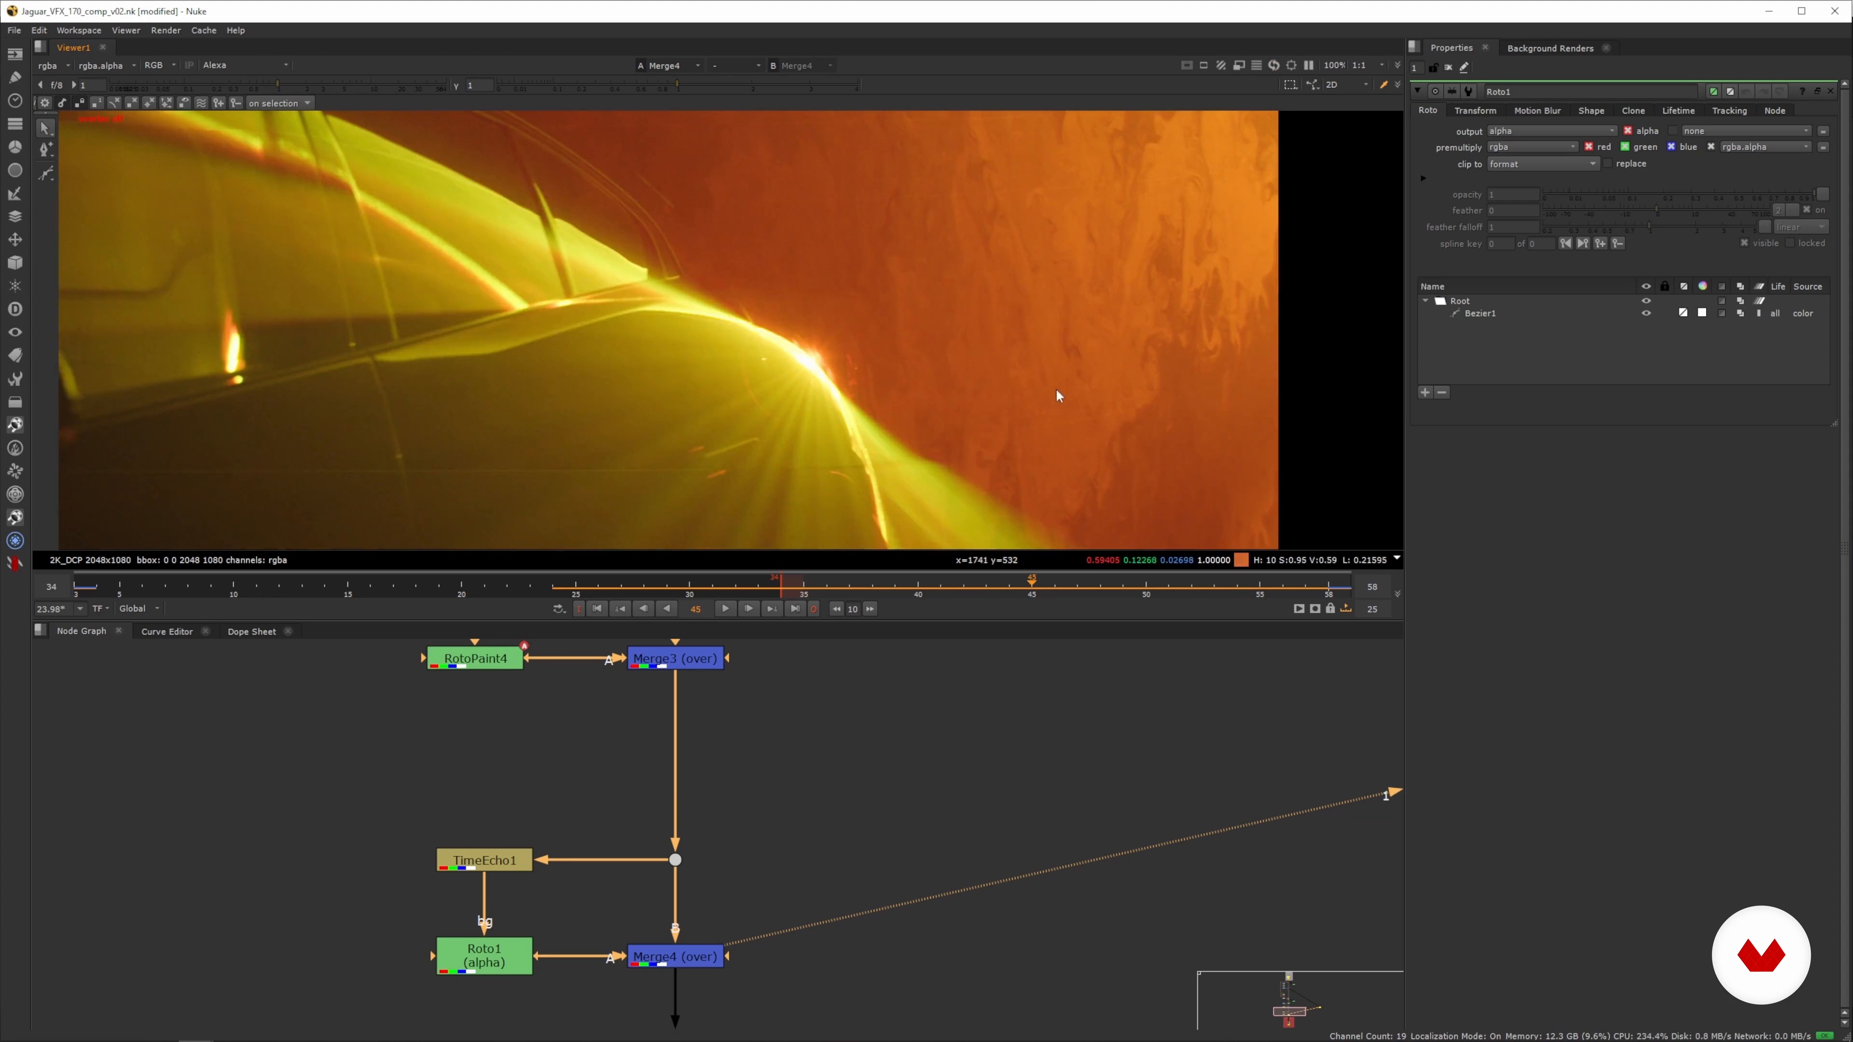The width and height of the screenshot is (1853, 1042).
Task: Open the Color nodes wheel icon
Action: coord(14,147)
